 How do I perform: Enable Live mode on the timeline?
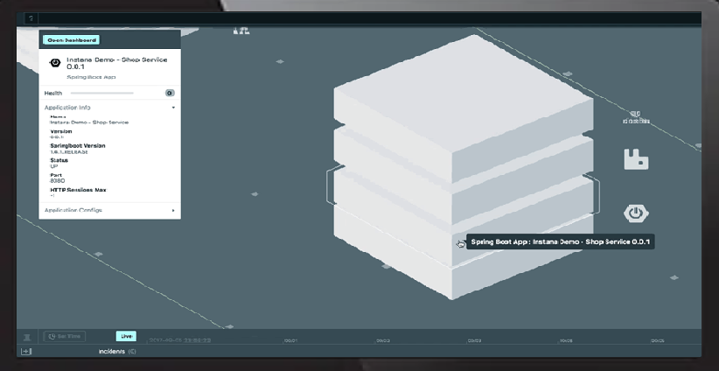126,336
